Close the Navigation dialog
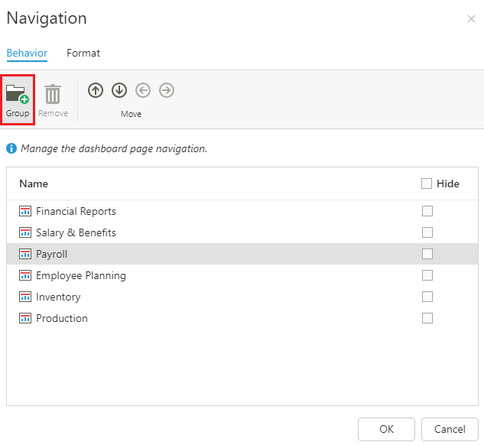 coord(471,19)
